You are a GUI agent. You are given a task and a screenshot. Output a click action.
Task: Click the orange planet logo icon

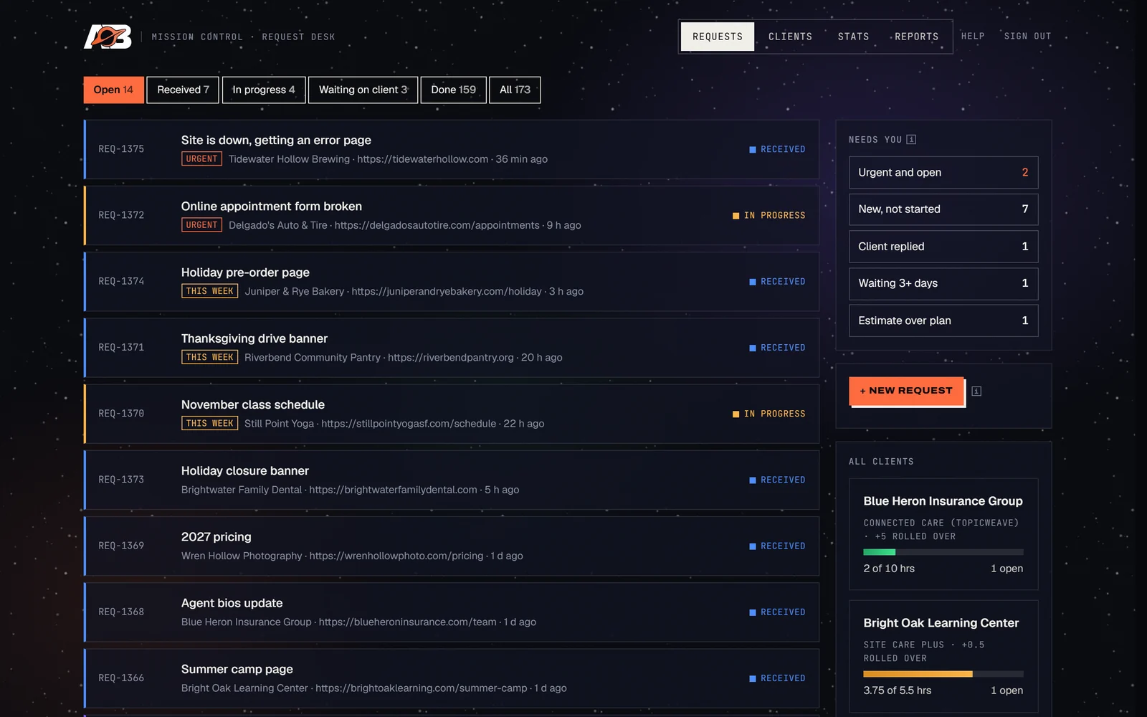click(108, 37)
